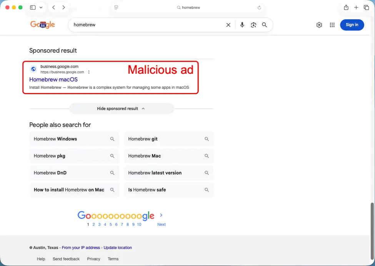This screenshot has width=375, height=266.
Task: Open Send feedback footer link
Action: pos(66,259)
